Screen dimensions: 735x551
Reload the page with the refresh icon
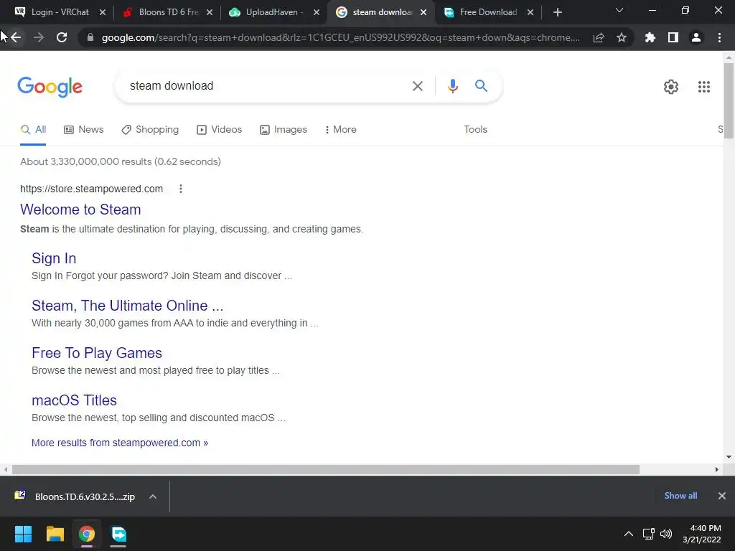click(62, 37)
